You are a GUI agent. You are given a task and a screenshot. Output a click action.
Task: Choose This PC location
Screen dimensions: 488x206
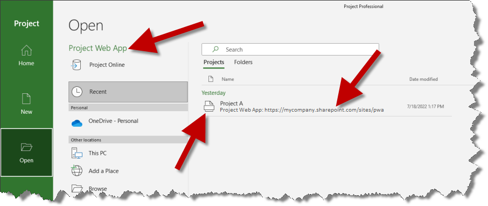coord(97,153)
